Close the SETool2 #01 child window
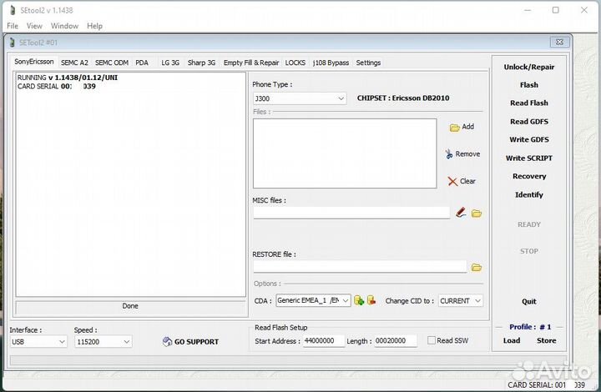The width and height of the screenshot is (601, 392). click(559, 42)
